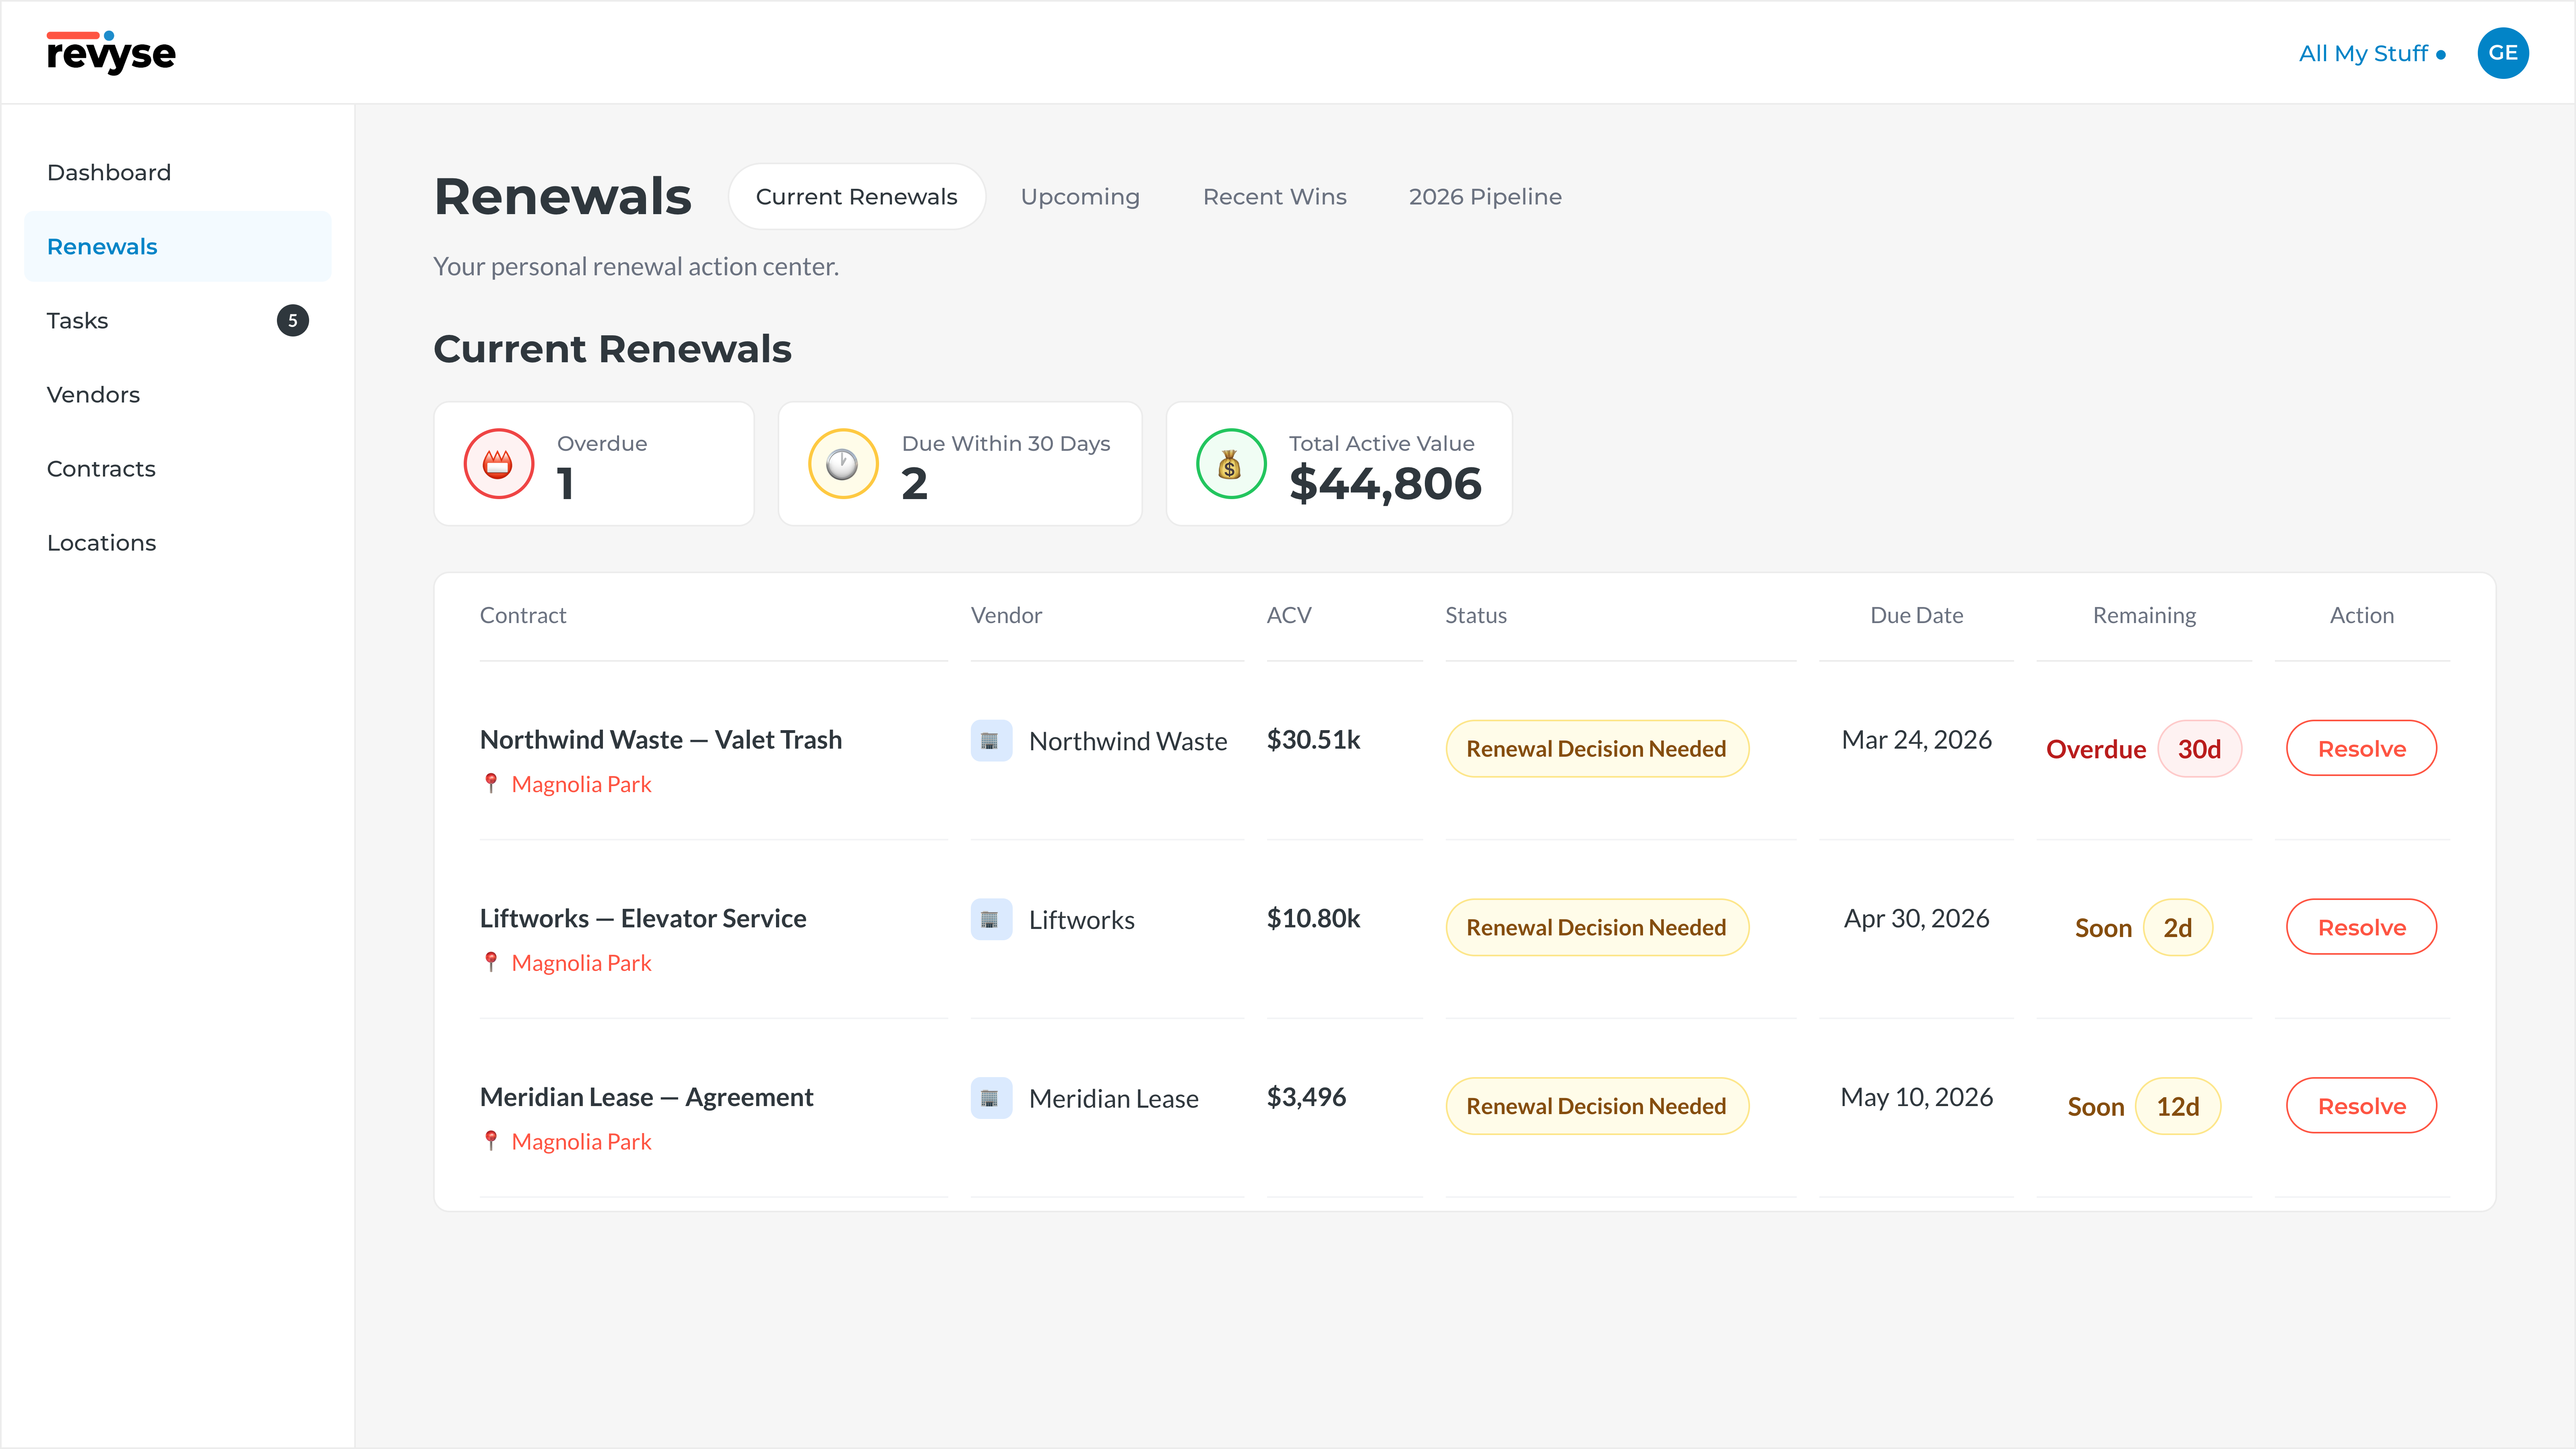Sort by the Due Date column header

[1916, 616]
